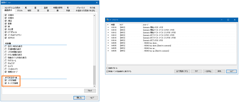This screenshot has width=239, height=102.
Task: Click ヘルプ in the イベントコンソール window
Action: point(231,71)
